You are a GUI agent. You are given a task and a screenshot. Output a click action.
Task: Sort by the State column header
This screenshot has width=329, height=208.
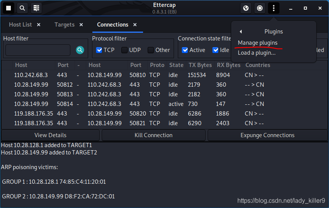[x=176, y=65]
